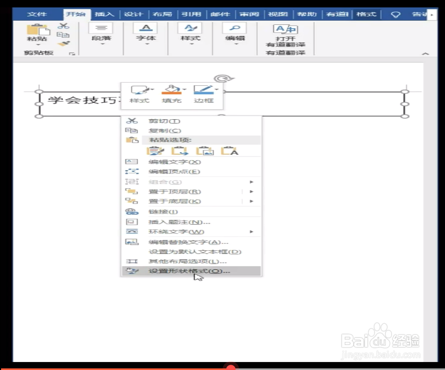Screen dimensions: 445x370
Task: Switch to the References (引用) tab
Action: [x=191, y=14]
